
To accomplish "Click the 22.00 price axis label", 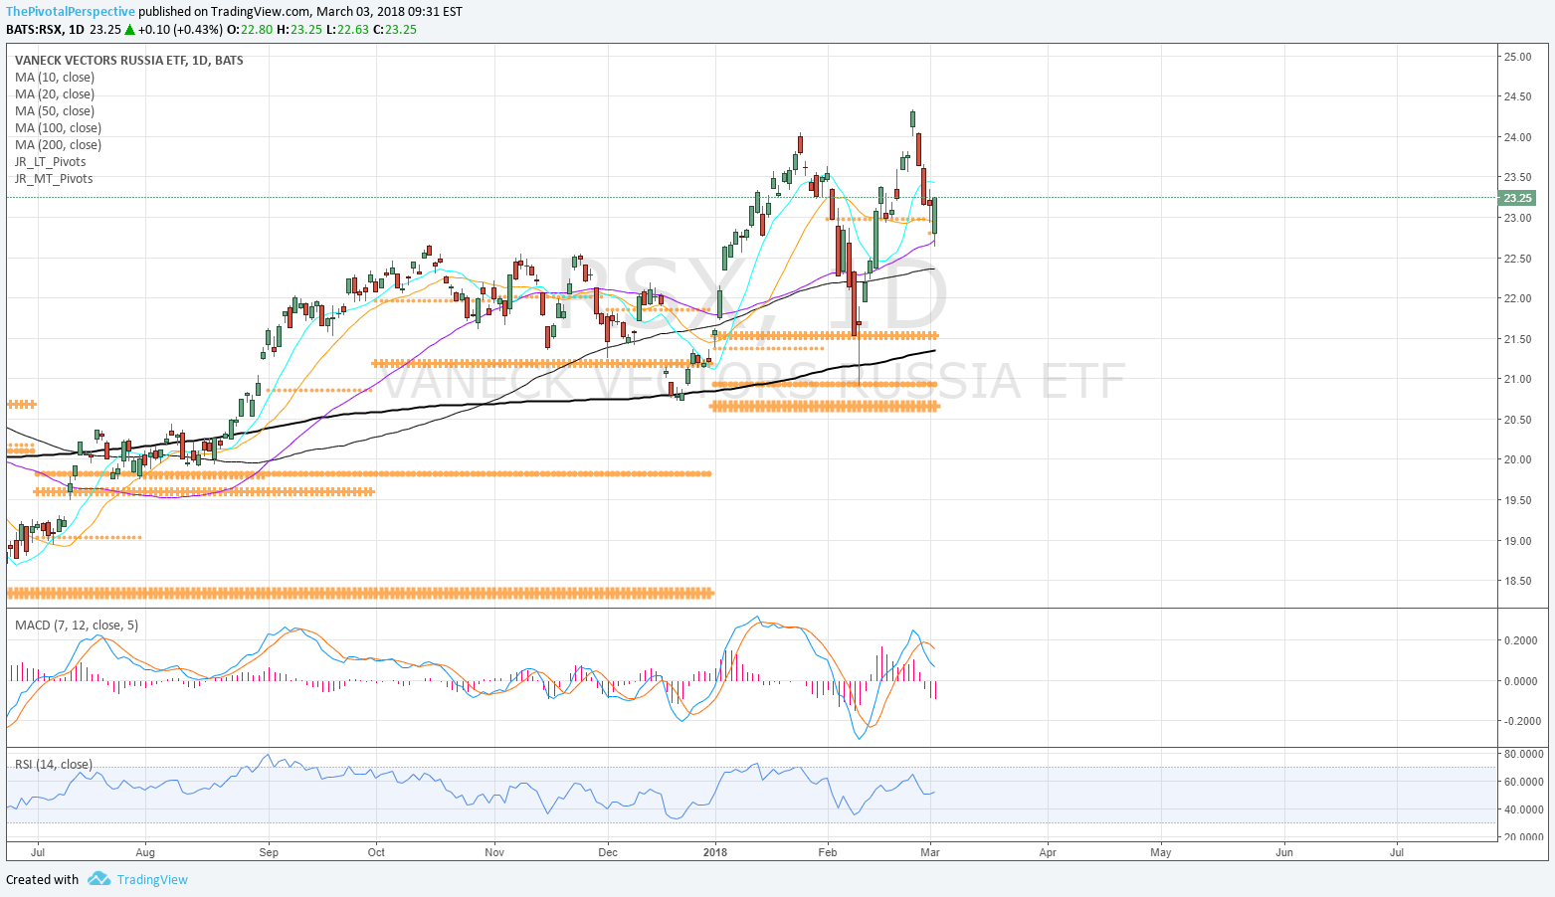I will coord(1518,298).
